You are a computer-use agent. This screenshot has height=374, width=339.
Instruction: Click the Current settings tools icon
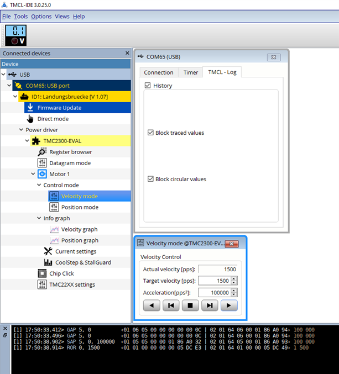[48, 251]
